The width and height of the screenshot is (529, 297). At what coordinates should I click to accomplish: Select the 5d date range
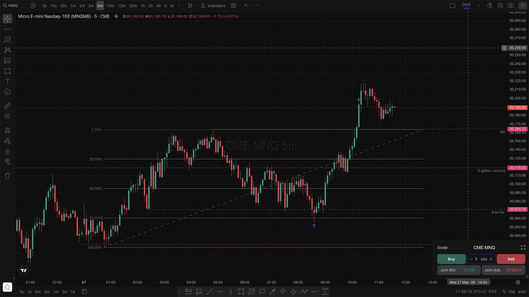click(x=64, y=292)
